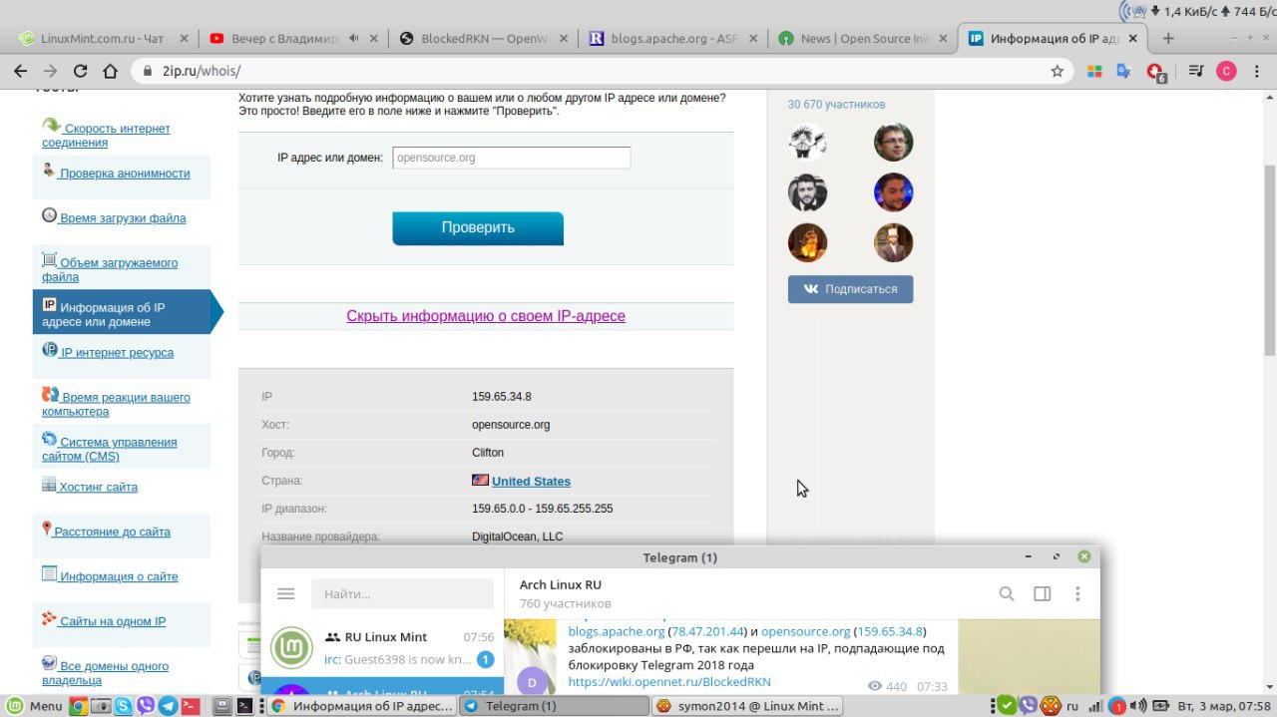1277x717 pixels.
Task: Open the media control playlist icon
Action: click(1196, 71)
